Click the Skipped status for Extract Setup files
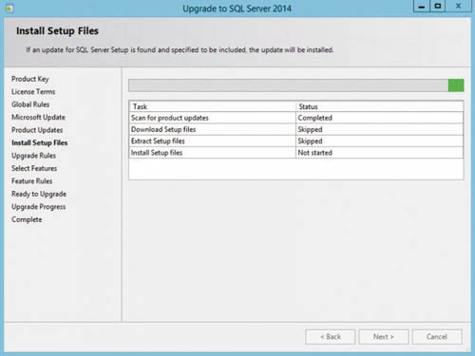 tap(379, 141)
